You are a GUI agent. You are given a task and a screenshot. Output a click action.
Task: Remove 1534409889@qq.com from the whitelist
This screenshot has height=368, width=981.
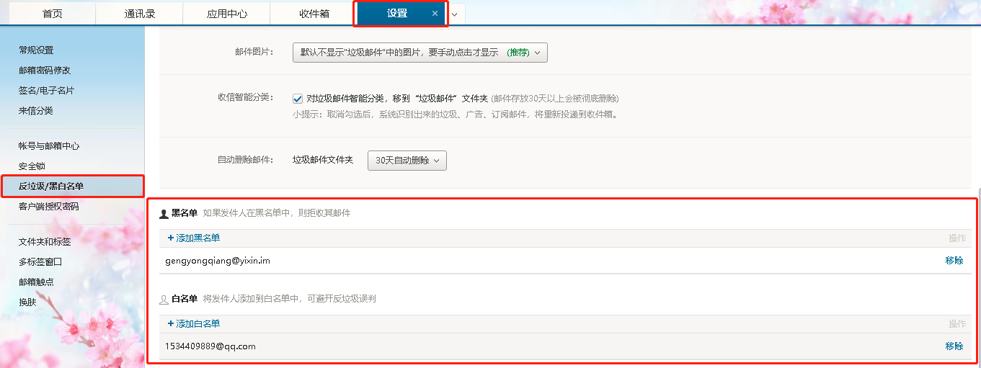tap(954, 346)
